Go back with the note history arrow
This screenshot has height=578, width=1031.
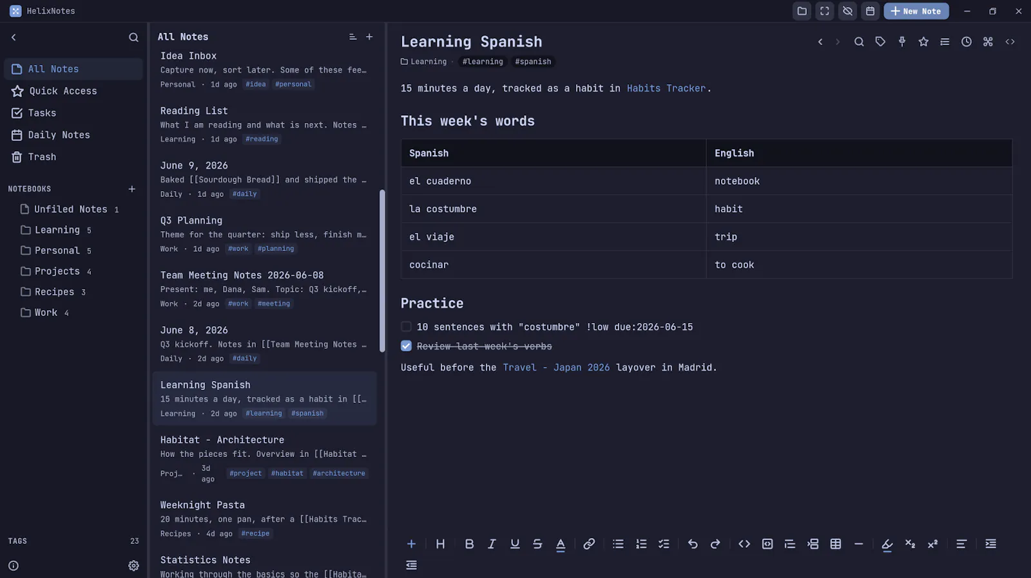[x=820, y=42]
